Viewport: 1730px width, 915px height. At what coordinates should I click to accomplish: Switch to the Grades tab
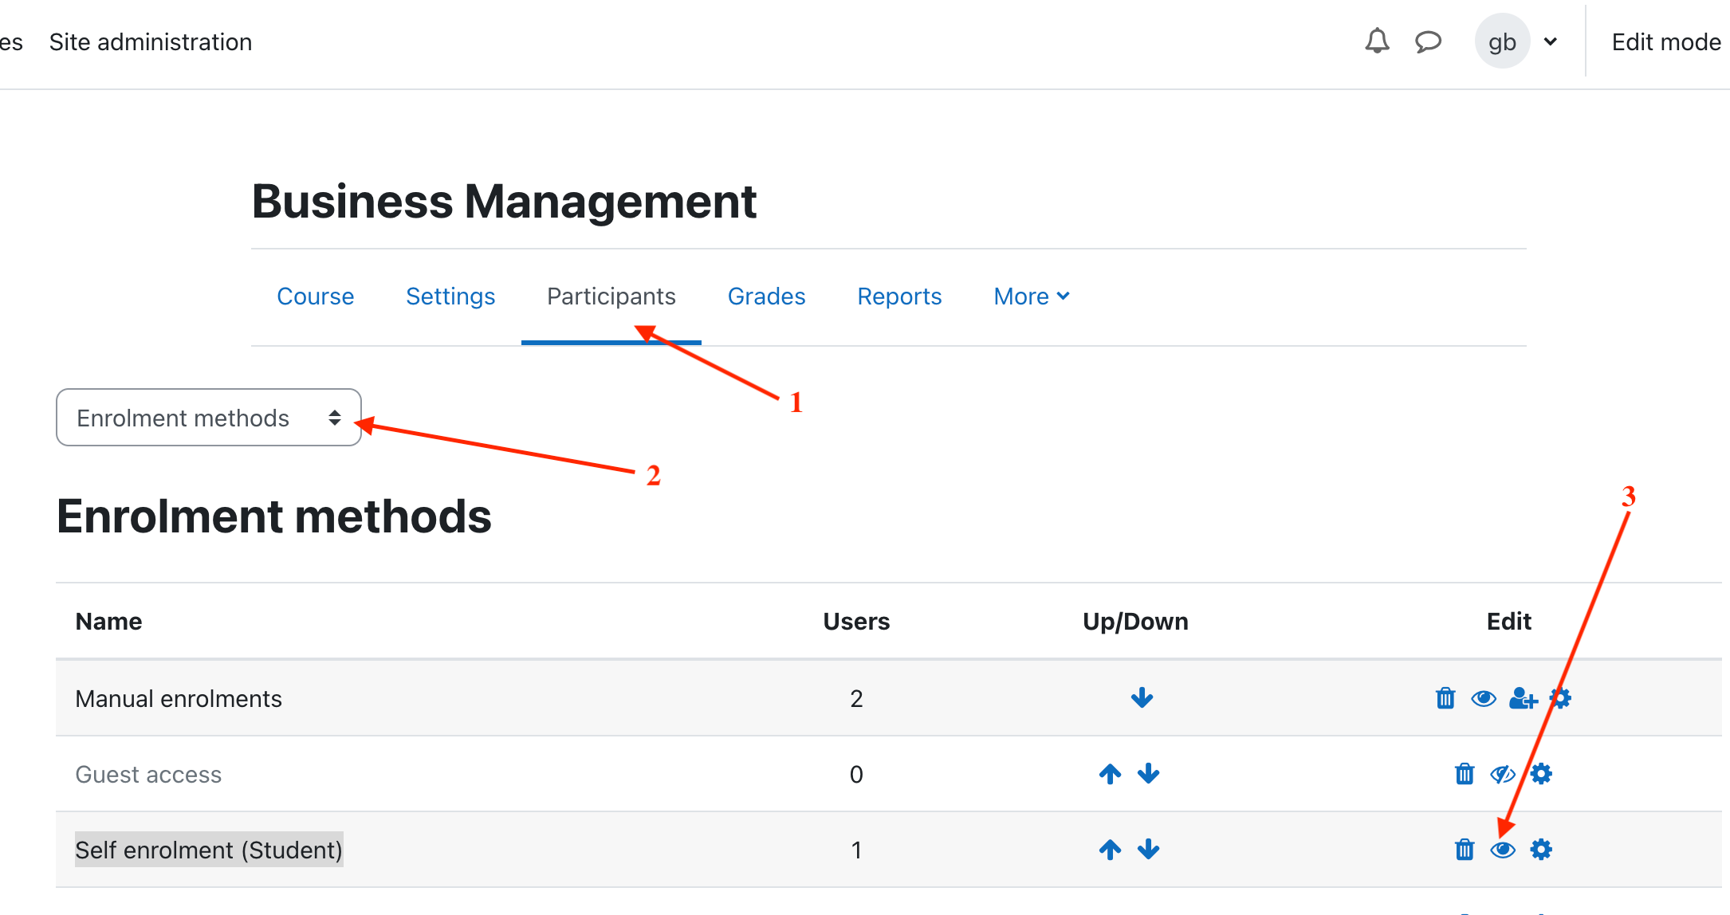click(766, 296)
